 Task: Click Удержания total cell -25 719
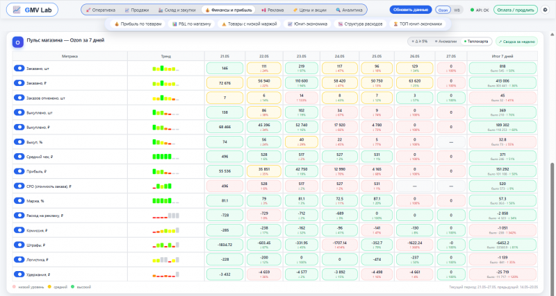click(x=502, y=275)
